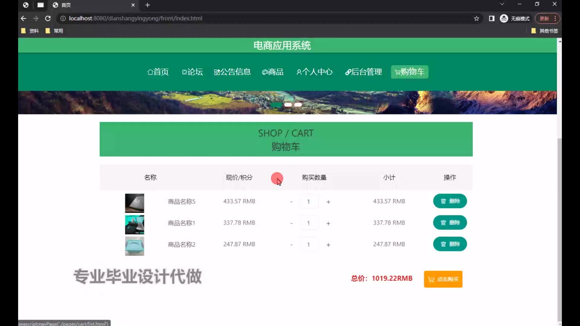Click the browser reload icon
This screenshot has width=580, height=326.
48,18
